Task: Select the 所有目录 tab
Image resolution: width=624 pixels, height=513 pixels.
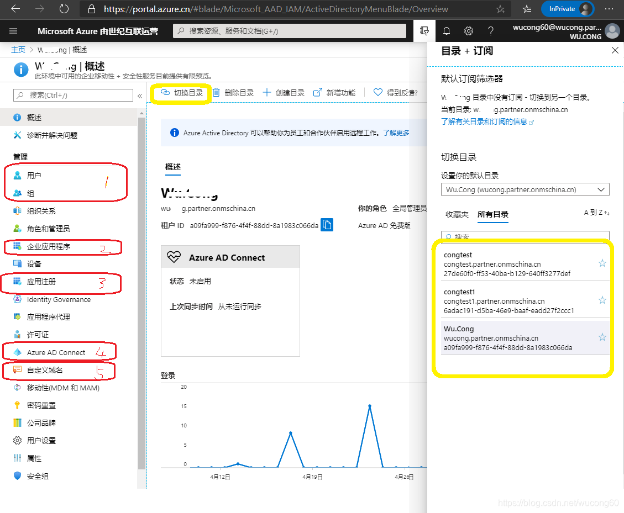Action: click(492, 214)
